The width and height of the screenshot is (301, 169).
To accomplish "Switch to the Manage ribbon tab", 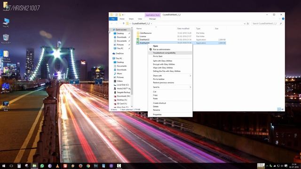I will 152,19.
